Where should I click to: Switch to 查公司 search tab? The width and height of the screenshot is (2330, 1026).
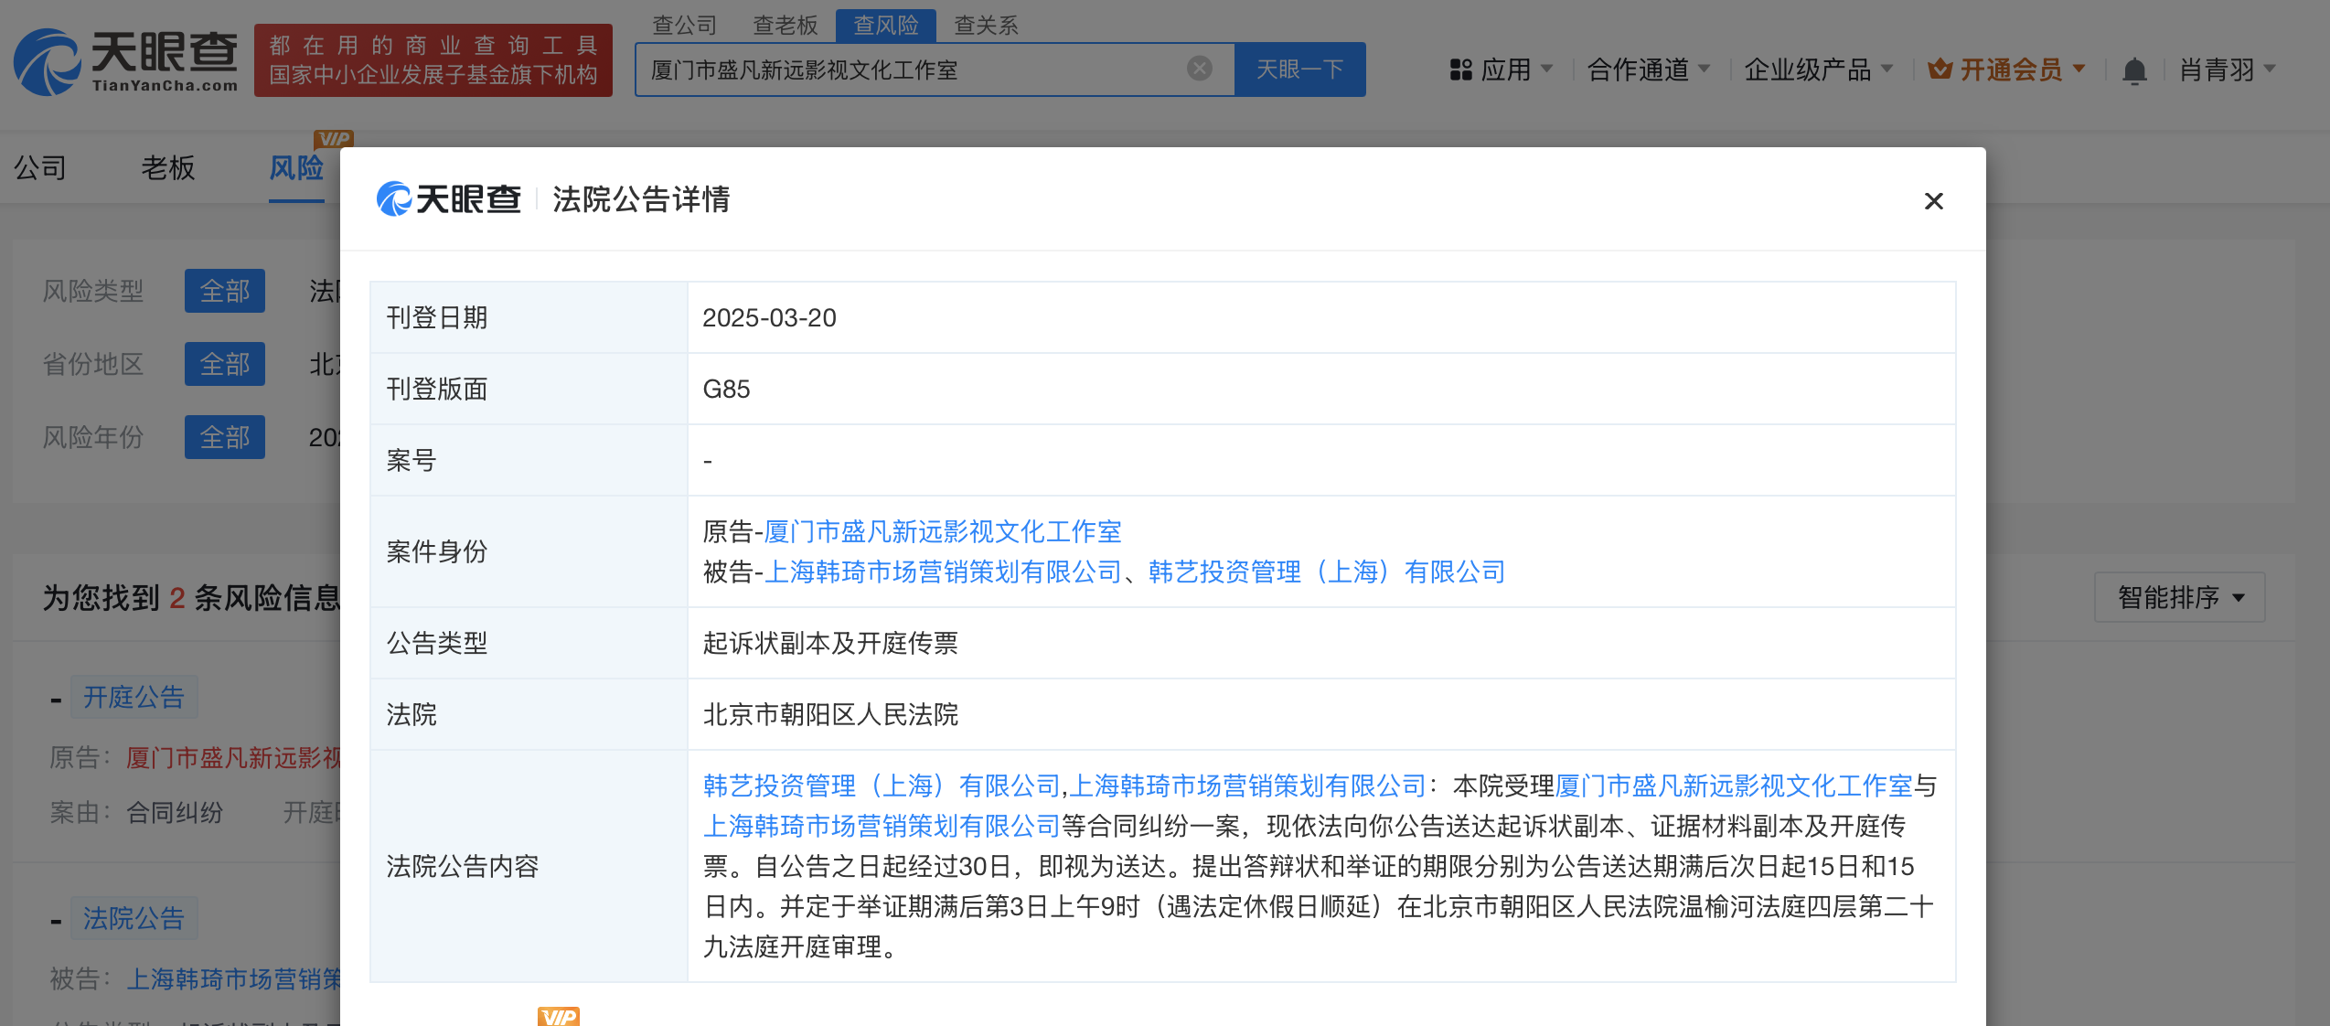684,25
